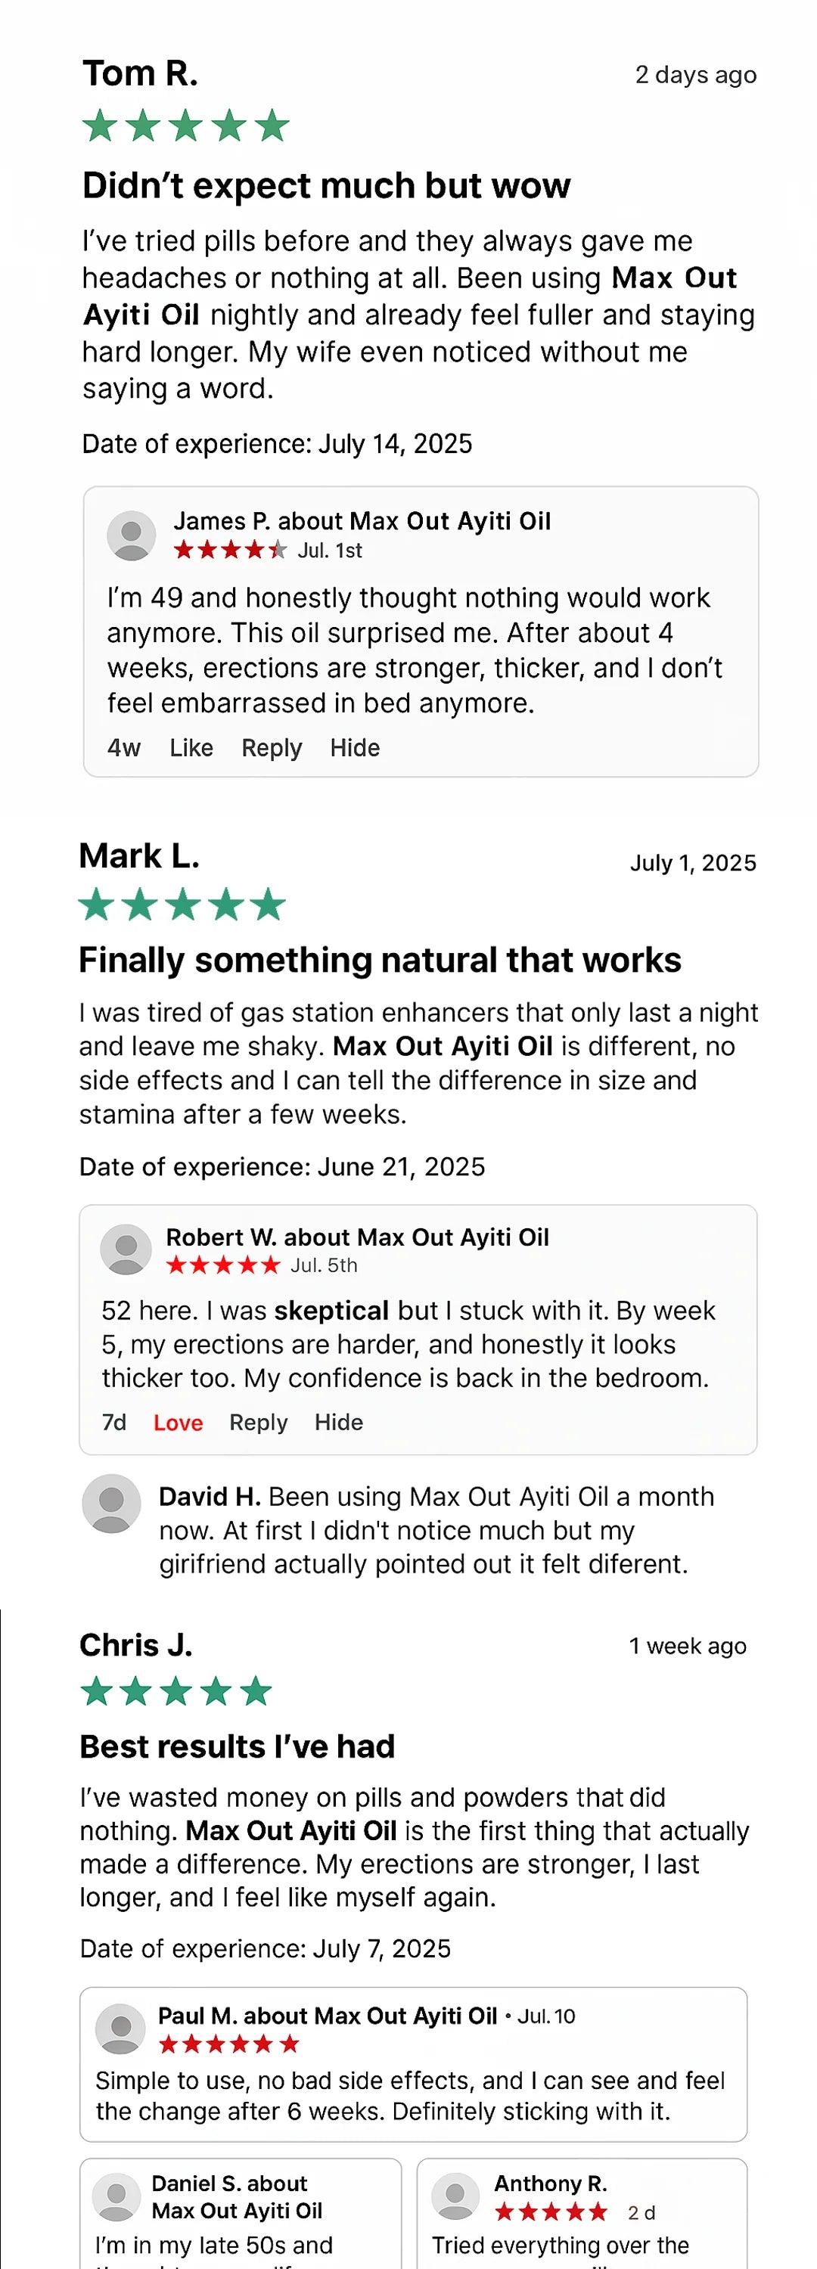The width and height of the screenshot is (817, 2269).
Task: Open Tom R.'s reviewer name
Action: coord(140,73)
